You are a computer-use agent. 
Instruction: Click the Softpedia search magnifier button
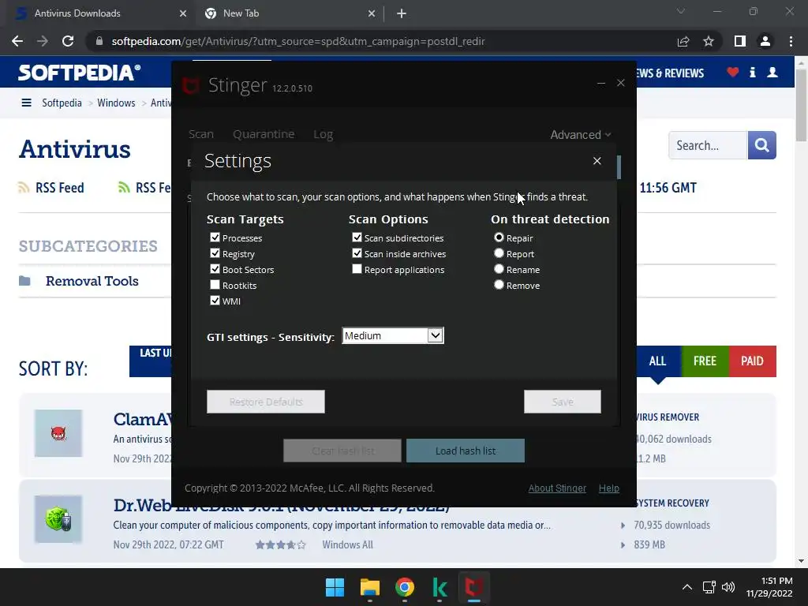(x=761, y=145)
